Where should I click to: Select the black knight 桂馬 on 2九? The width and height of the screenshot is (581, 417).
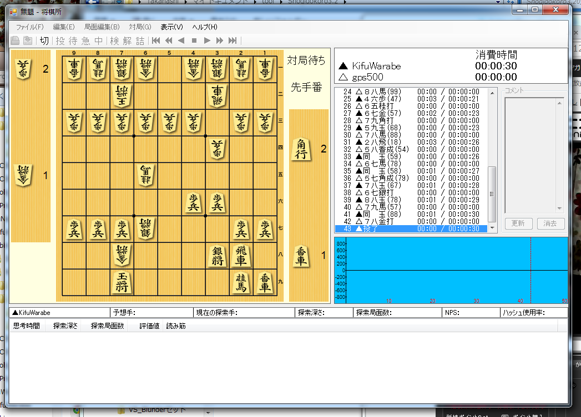point(241,283)
